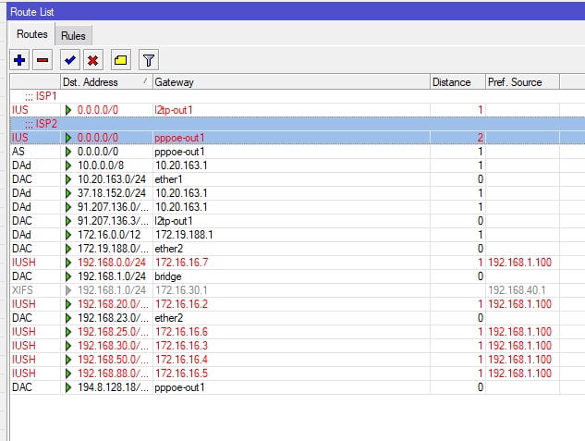Select the bridge gateway cell

[x=168, y=276]
